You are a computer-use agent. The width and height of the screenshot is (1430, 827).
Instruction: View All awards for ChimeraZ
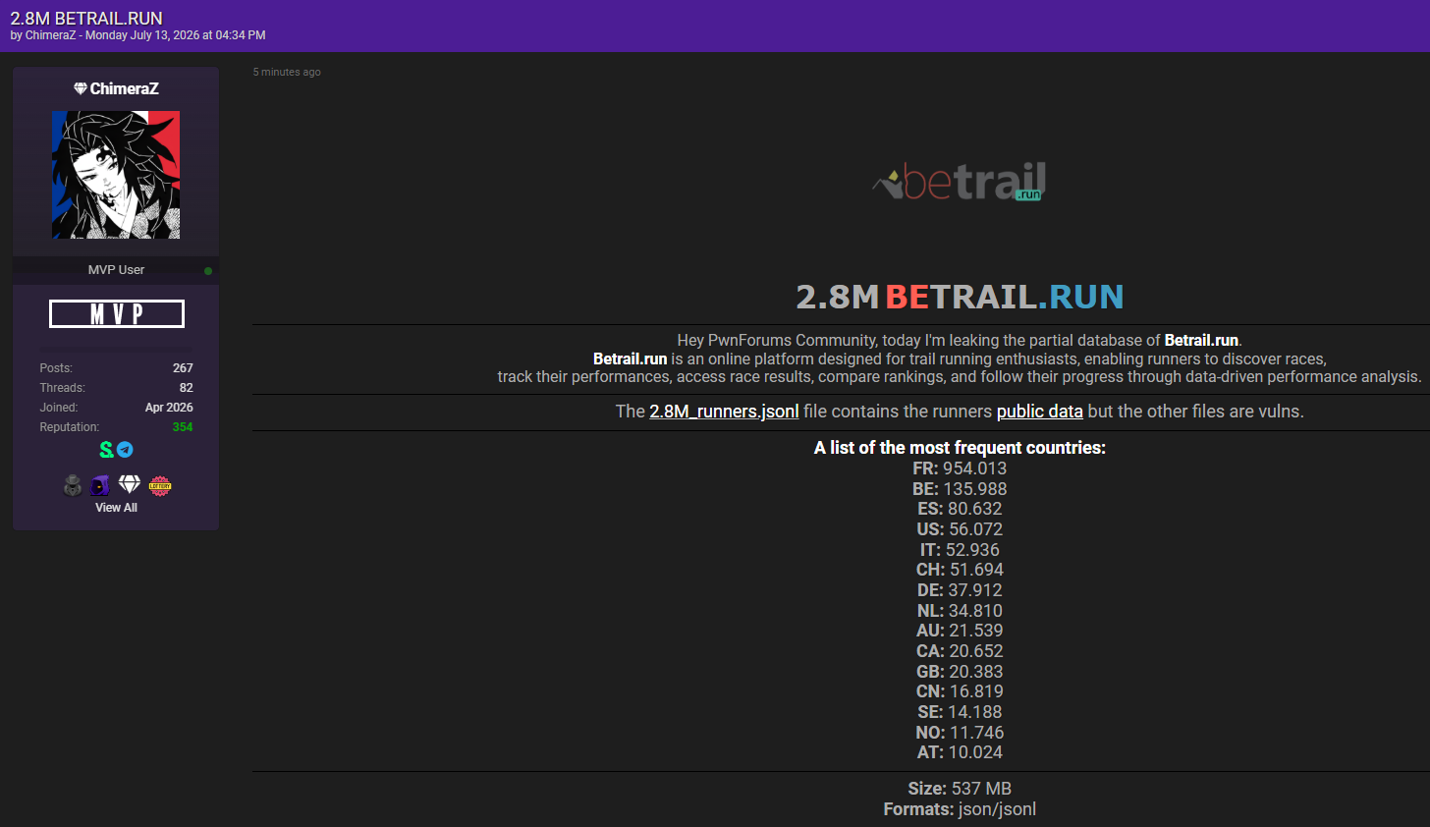116,508
